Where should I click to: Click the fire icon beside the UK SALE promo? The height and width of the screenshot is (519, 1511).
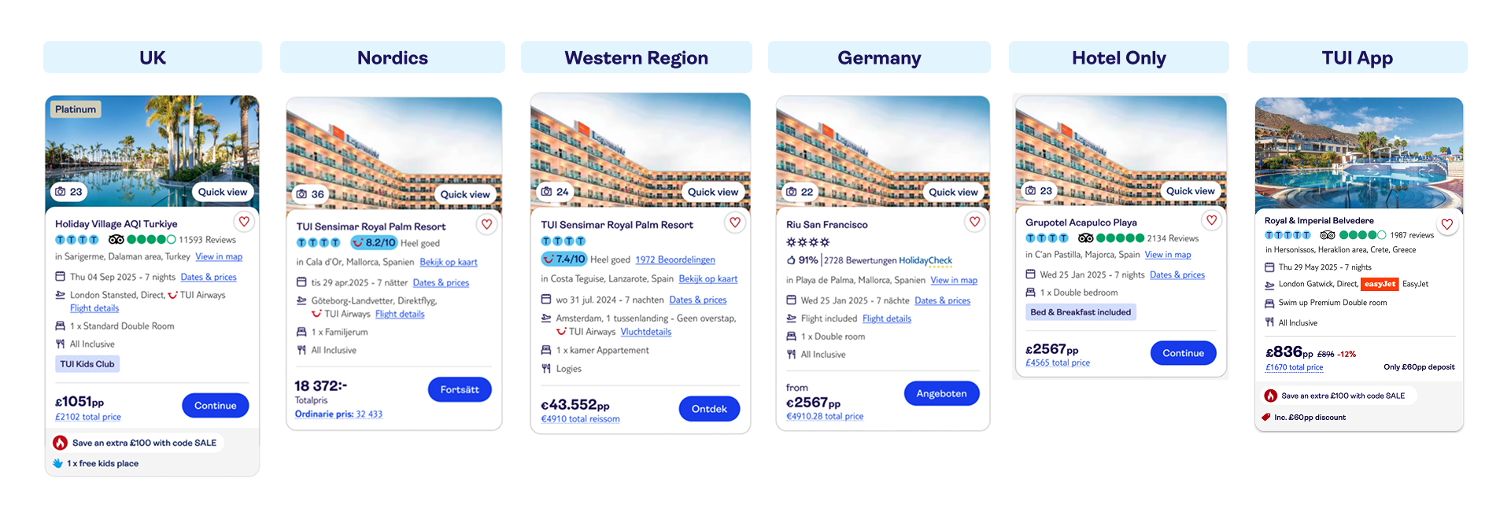pos(61,443)
